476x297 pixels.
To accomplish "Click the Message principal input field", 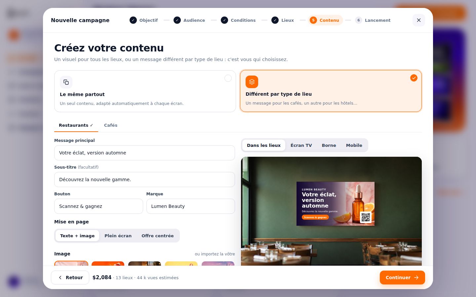I will pyautogui.click(x=144, y=153).
